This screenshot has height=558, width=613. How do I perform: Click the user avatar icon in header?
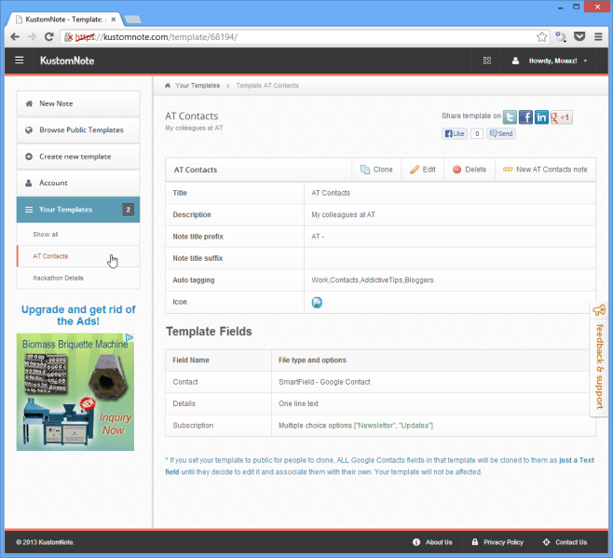(515, 61)
